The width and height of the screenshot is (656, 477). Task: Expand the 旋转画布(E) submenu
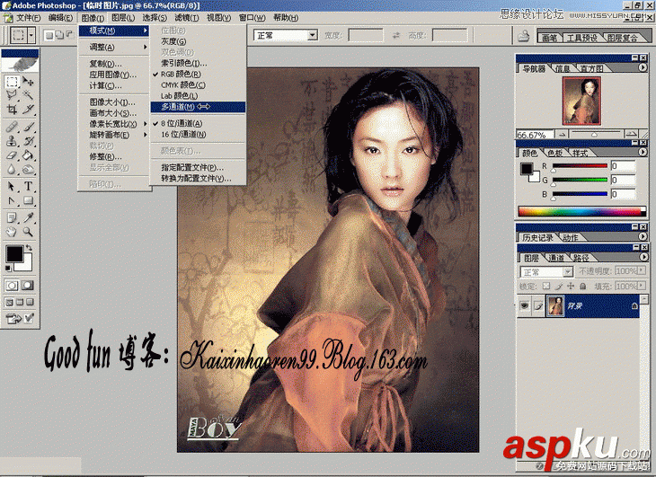pyautogui.click(x=114, y=135)
